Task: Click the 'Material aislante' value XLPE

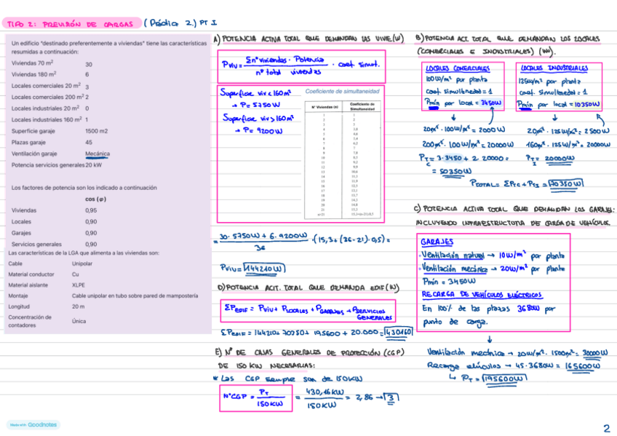Action: point(78,285)
